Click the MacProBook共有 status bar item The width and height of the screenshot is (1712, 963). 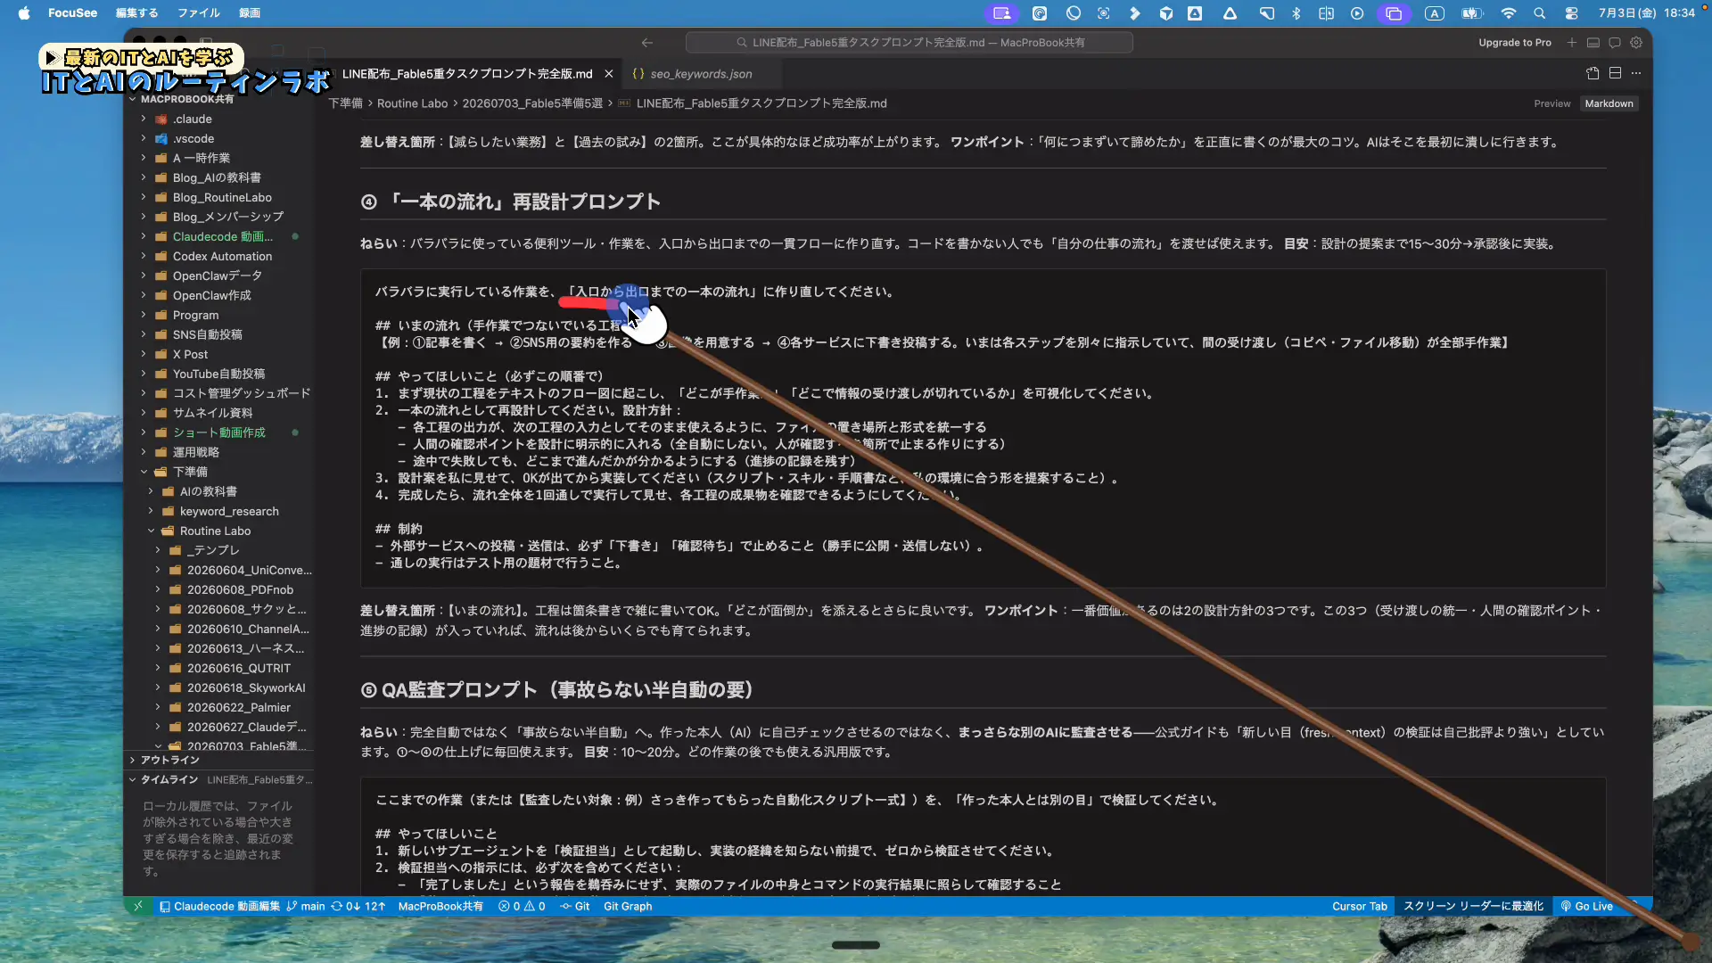tap(440, 906)
